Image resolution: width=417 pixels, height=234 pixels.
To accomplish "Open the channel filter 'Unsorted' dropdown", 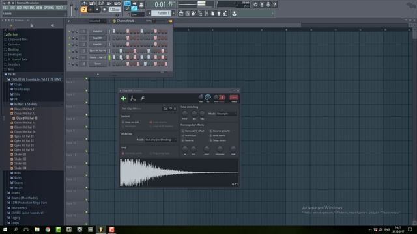I will point(97,21).
